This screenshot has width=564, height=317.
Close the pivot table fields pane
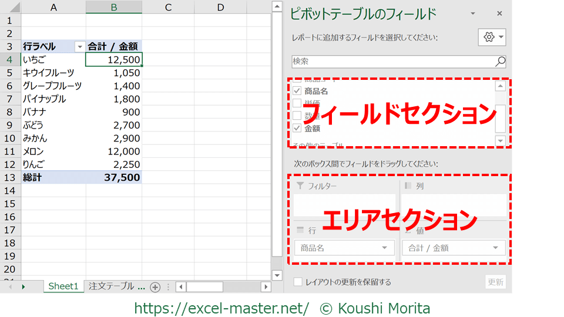[x=499, y=14]
